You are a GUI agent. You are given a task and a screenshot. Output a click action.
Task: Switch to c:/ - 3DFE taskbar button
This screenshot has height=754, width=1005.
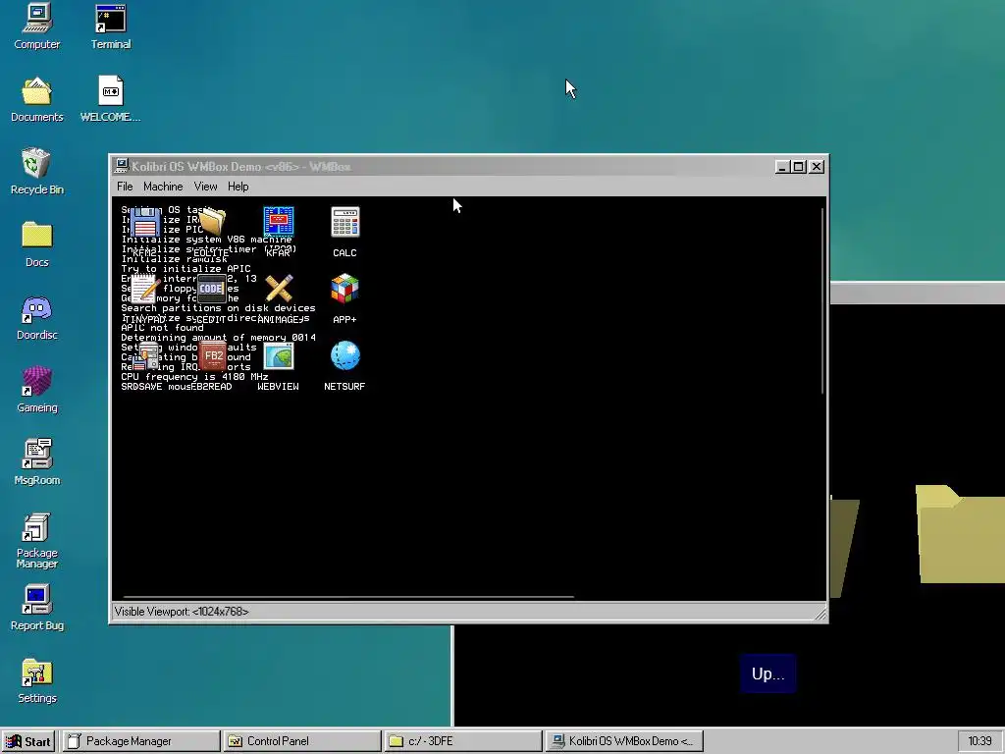click(x=463, y=741)
